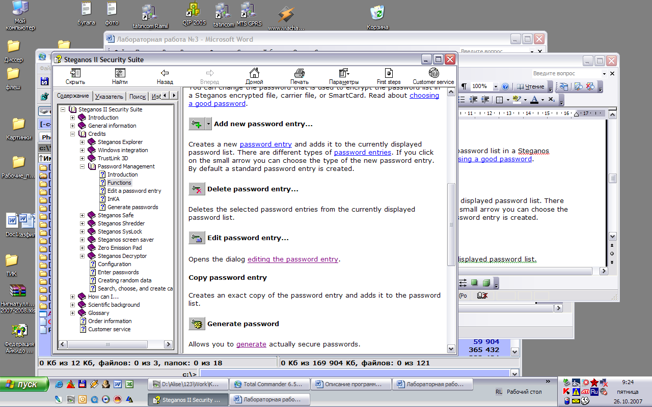Screen dimensions: 652x407
Task: Click the Скрыть (Hide) toolbar icon
Action: coord(75,76)
